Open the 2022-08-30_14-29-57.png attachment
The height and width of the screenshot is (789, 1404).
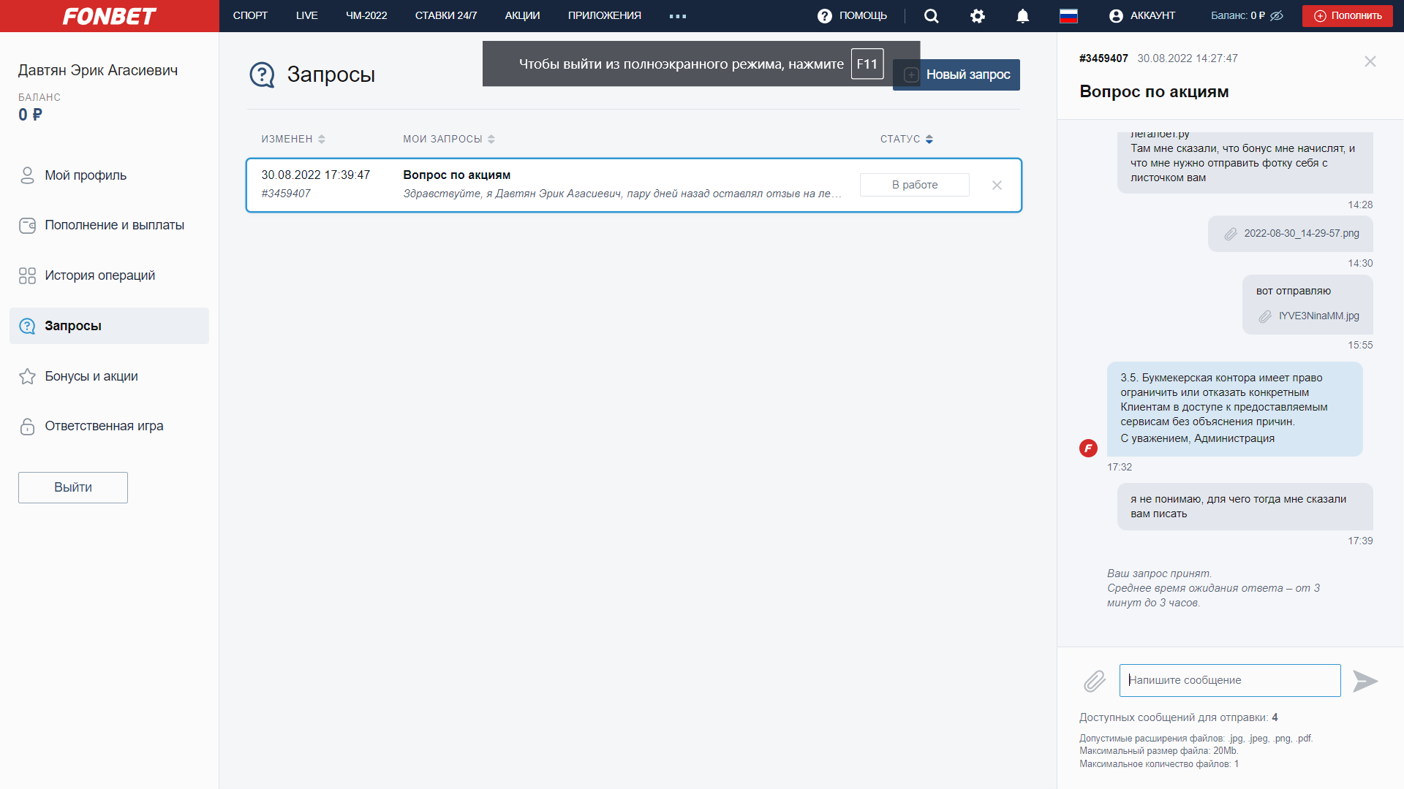click(x=1301, y=234)
